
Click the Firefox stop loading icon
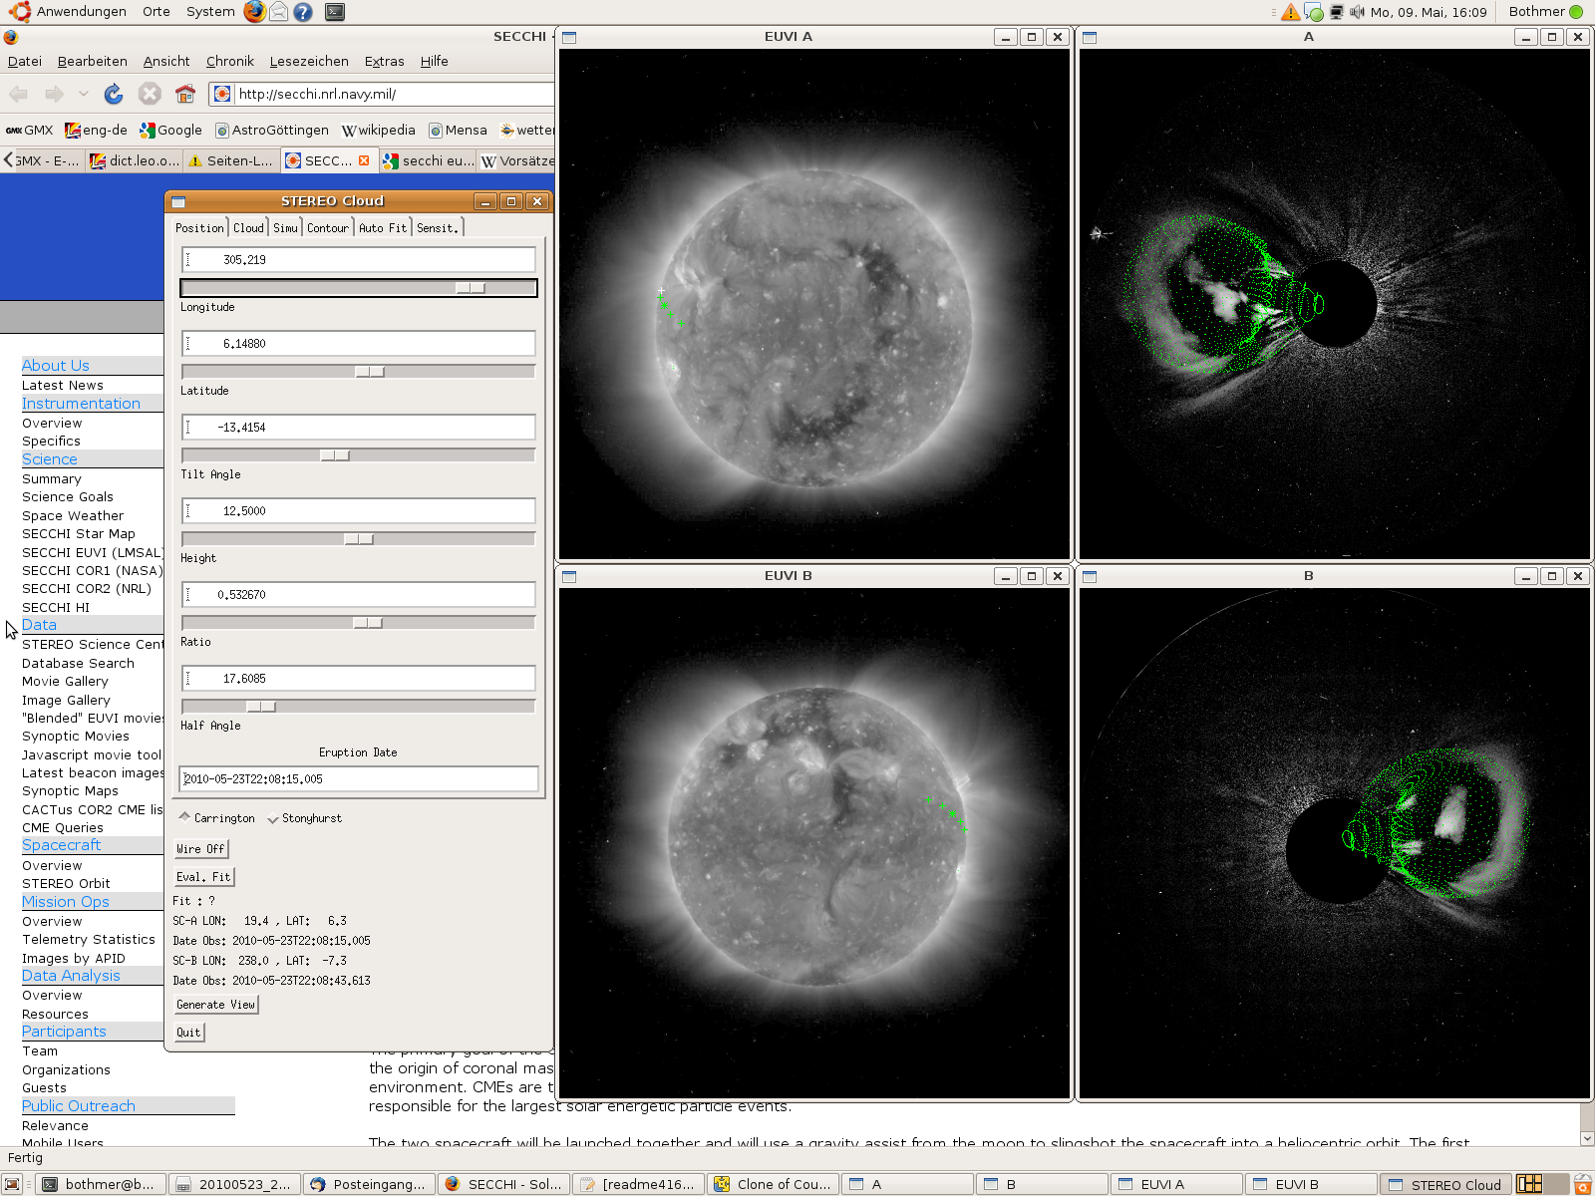coord(150,94)
